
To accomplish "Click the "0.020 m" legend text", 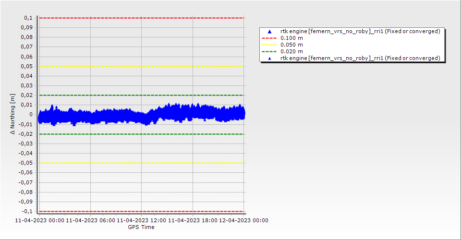I will click(291, 51).
